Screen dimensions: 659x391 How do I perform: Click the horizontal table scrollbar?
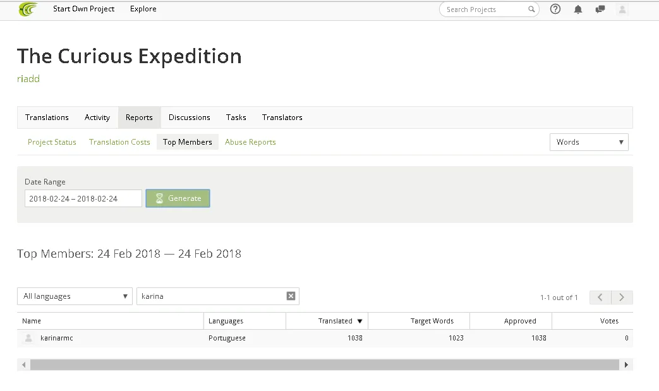click(325, 365)
